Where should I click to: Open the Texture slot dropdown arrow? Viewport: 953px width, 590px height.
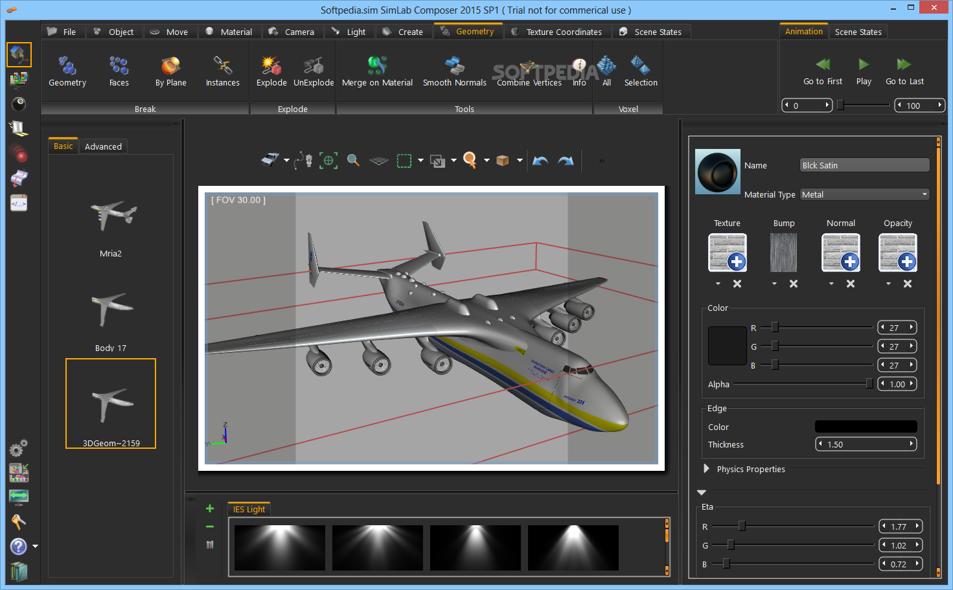pos(718,284)
